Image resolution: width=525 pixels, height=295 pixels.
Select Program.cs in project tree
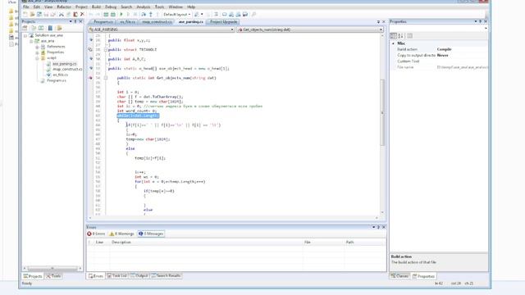pyautogui.click(x=57, y=80)
